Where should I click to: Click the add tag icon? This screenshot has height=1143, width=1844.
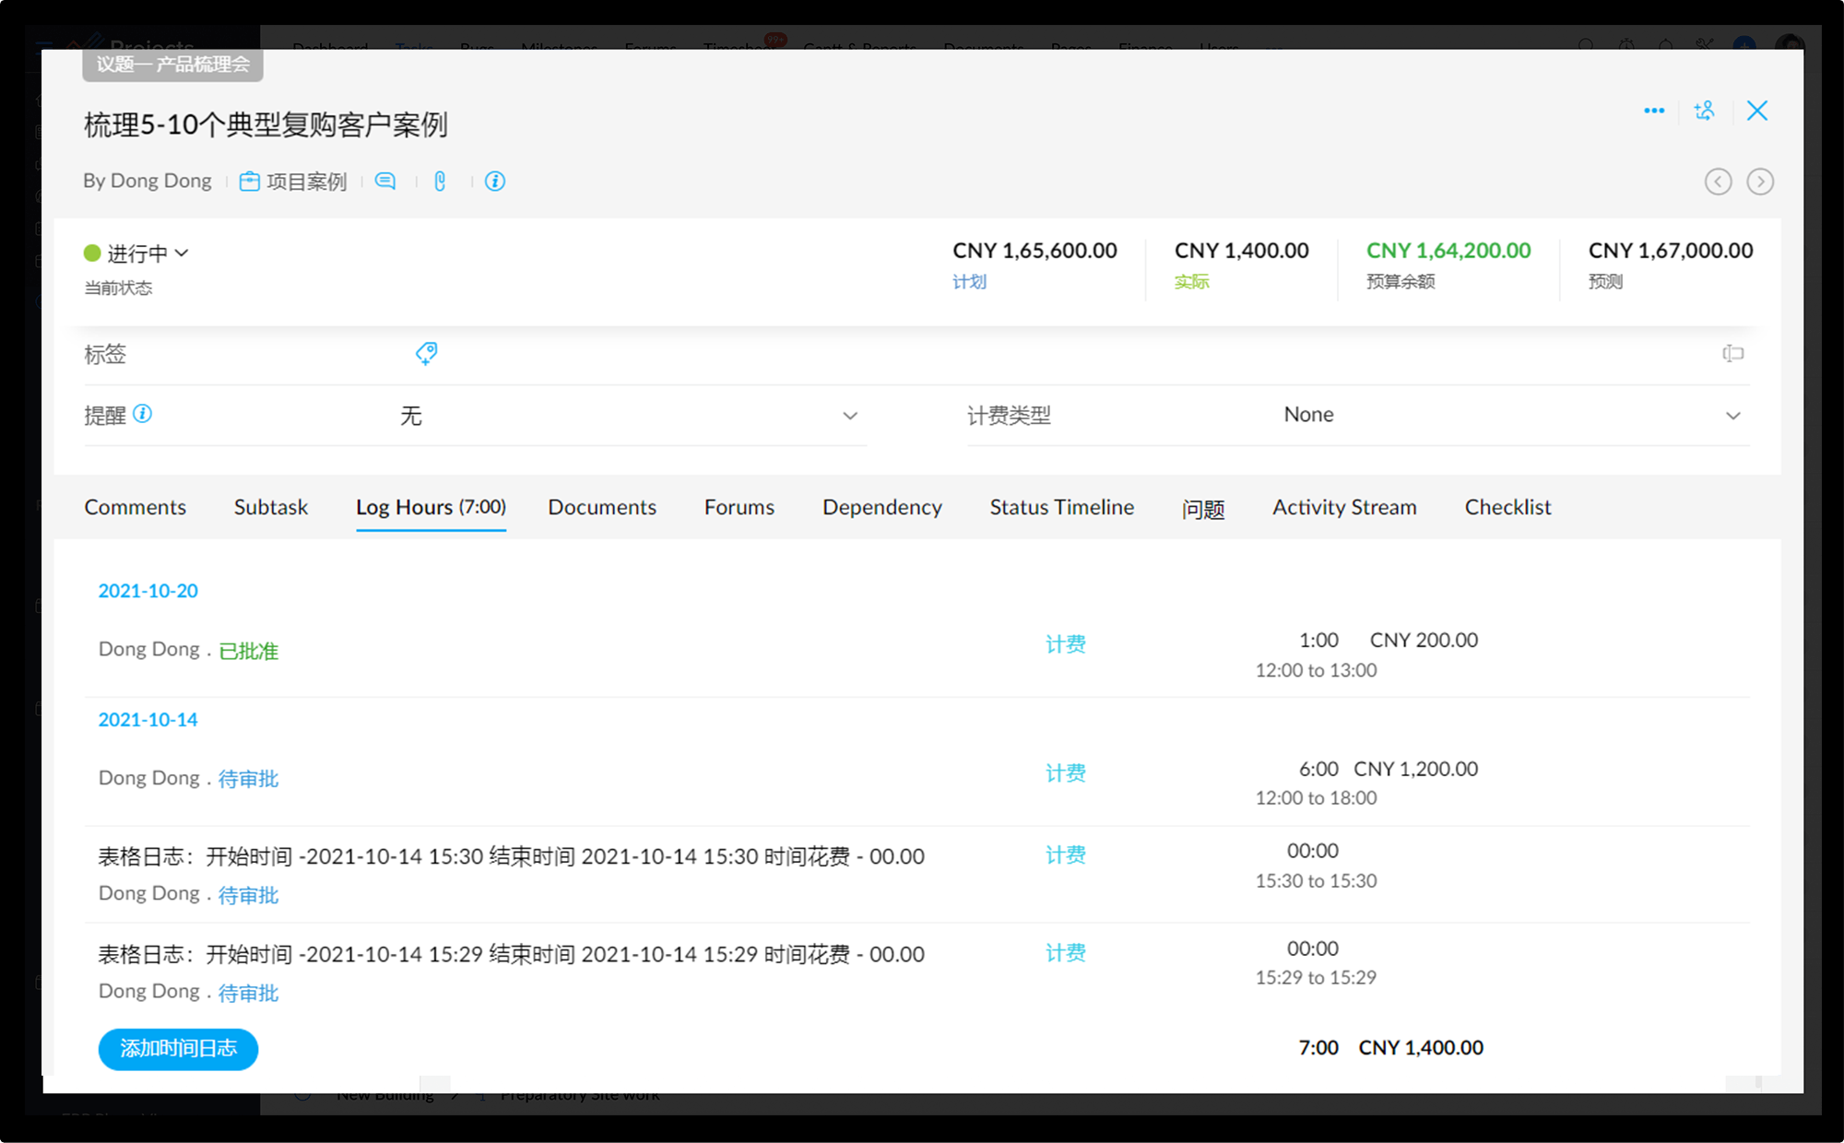coord(426,354)
